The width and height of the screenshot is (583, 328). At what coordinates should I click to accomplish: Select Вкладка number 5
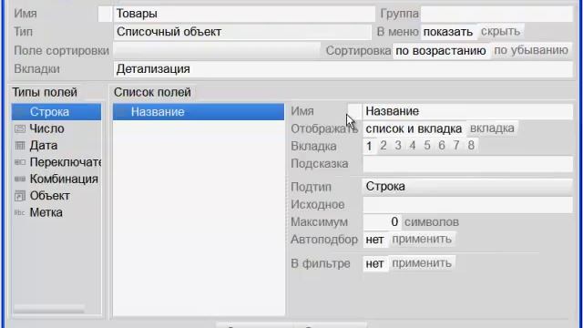point(427,146)
